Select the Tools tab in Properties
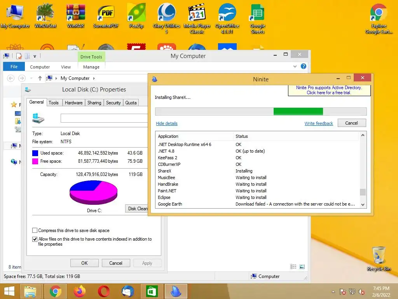Screen dimensions: 398x299 [x=54, y=103]
